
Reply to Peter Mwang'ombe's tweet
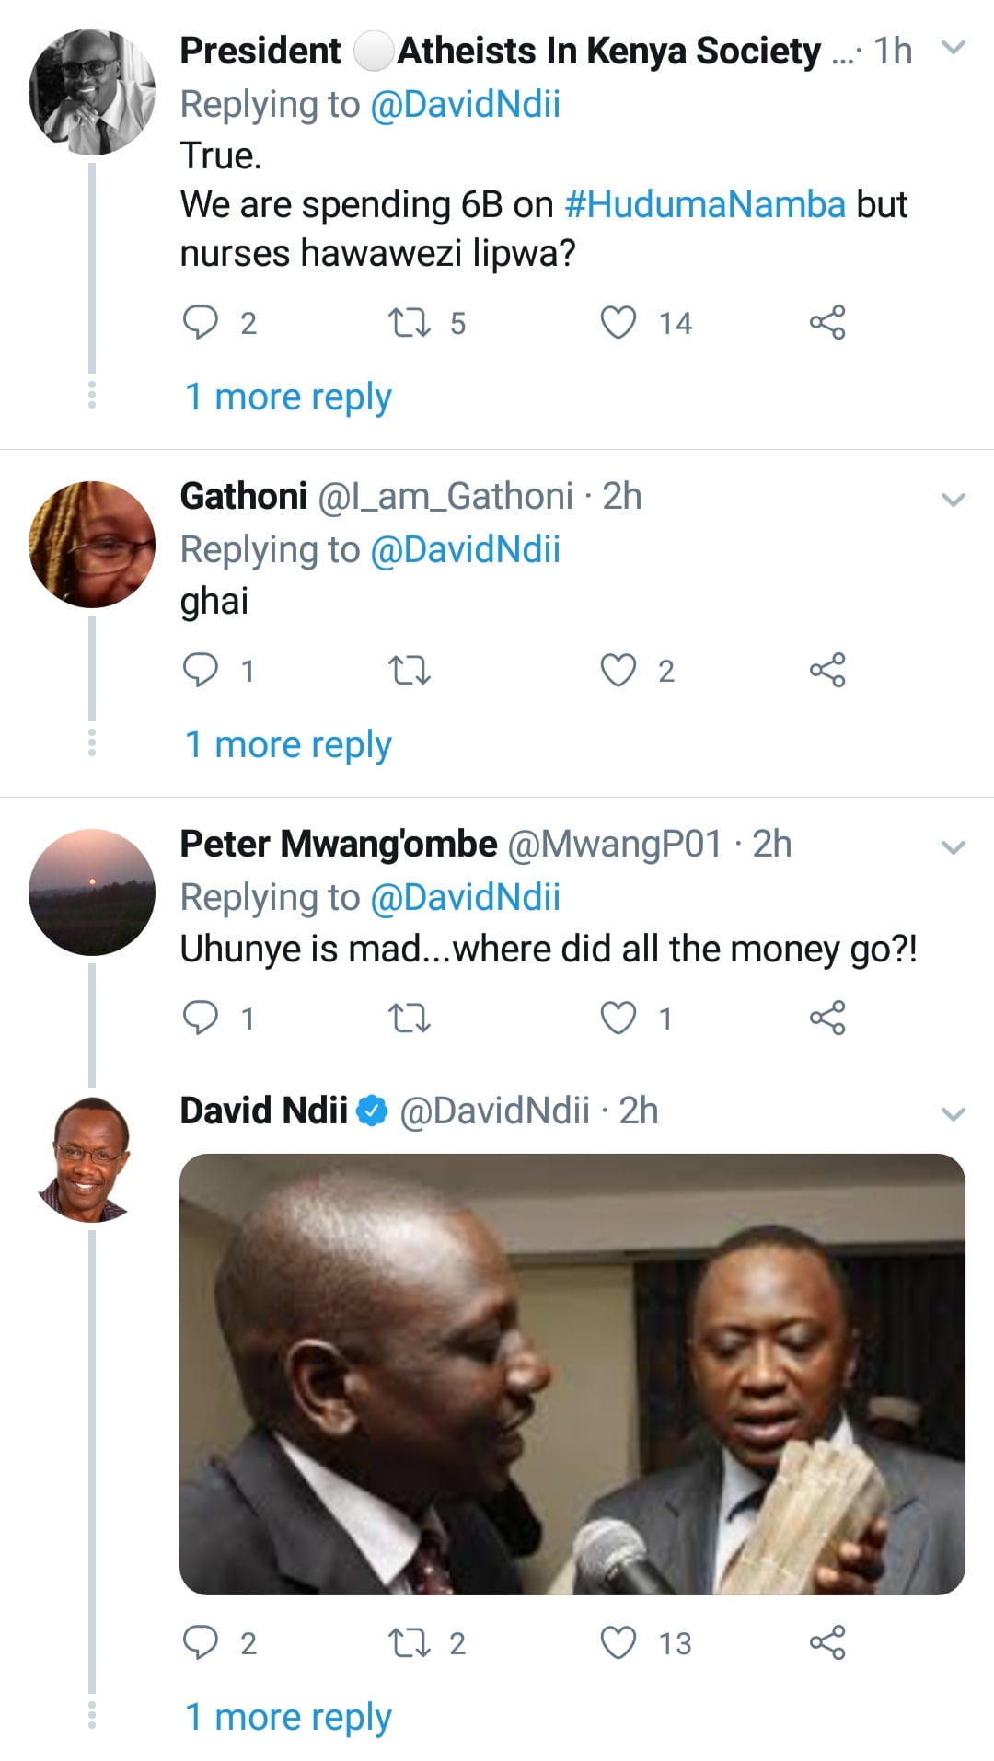pyautogui.click(x=201, y=1018)
